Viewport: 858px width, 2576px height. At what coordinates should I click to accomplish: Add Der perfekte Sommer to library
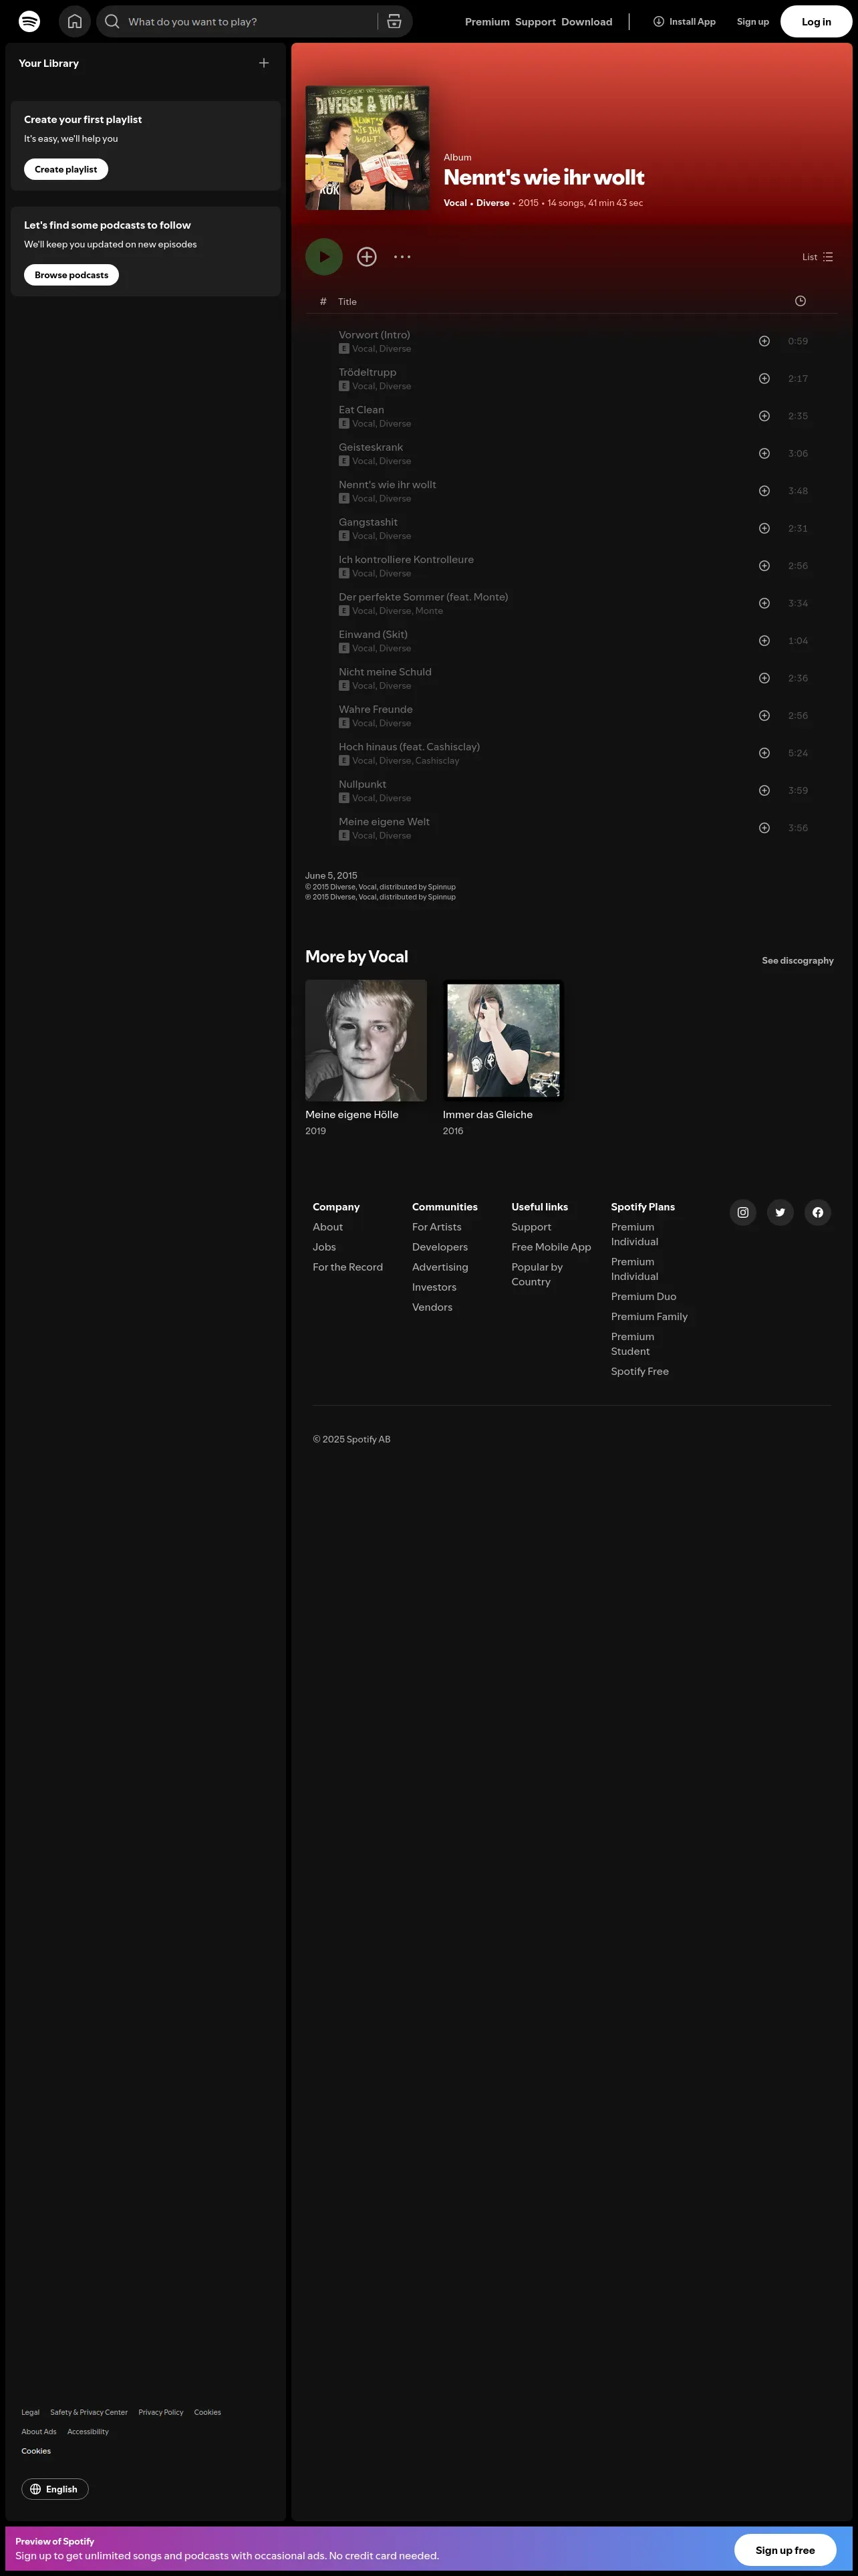(764, 603)
